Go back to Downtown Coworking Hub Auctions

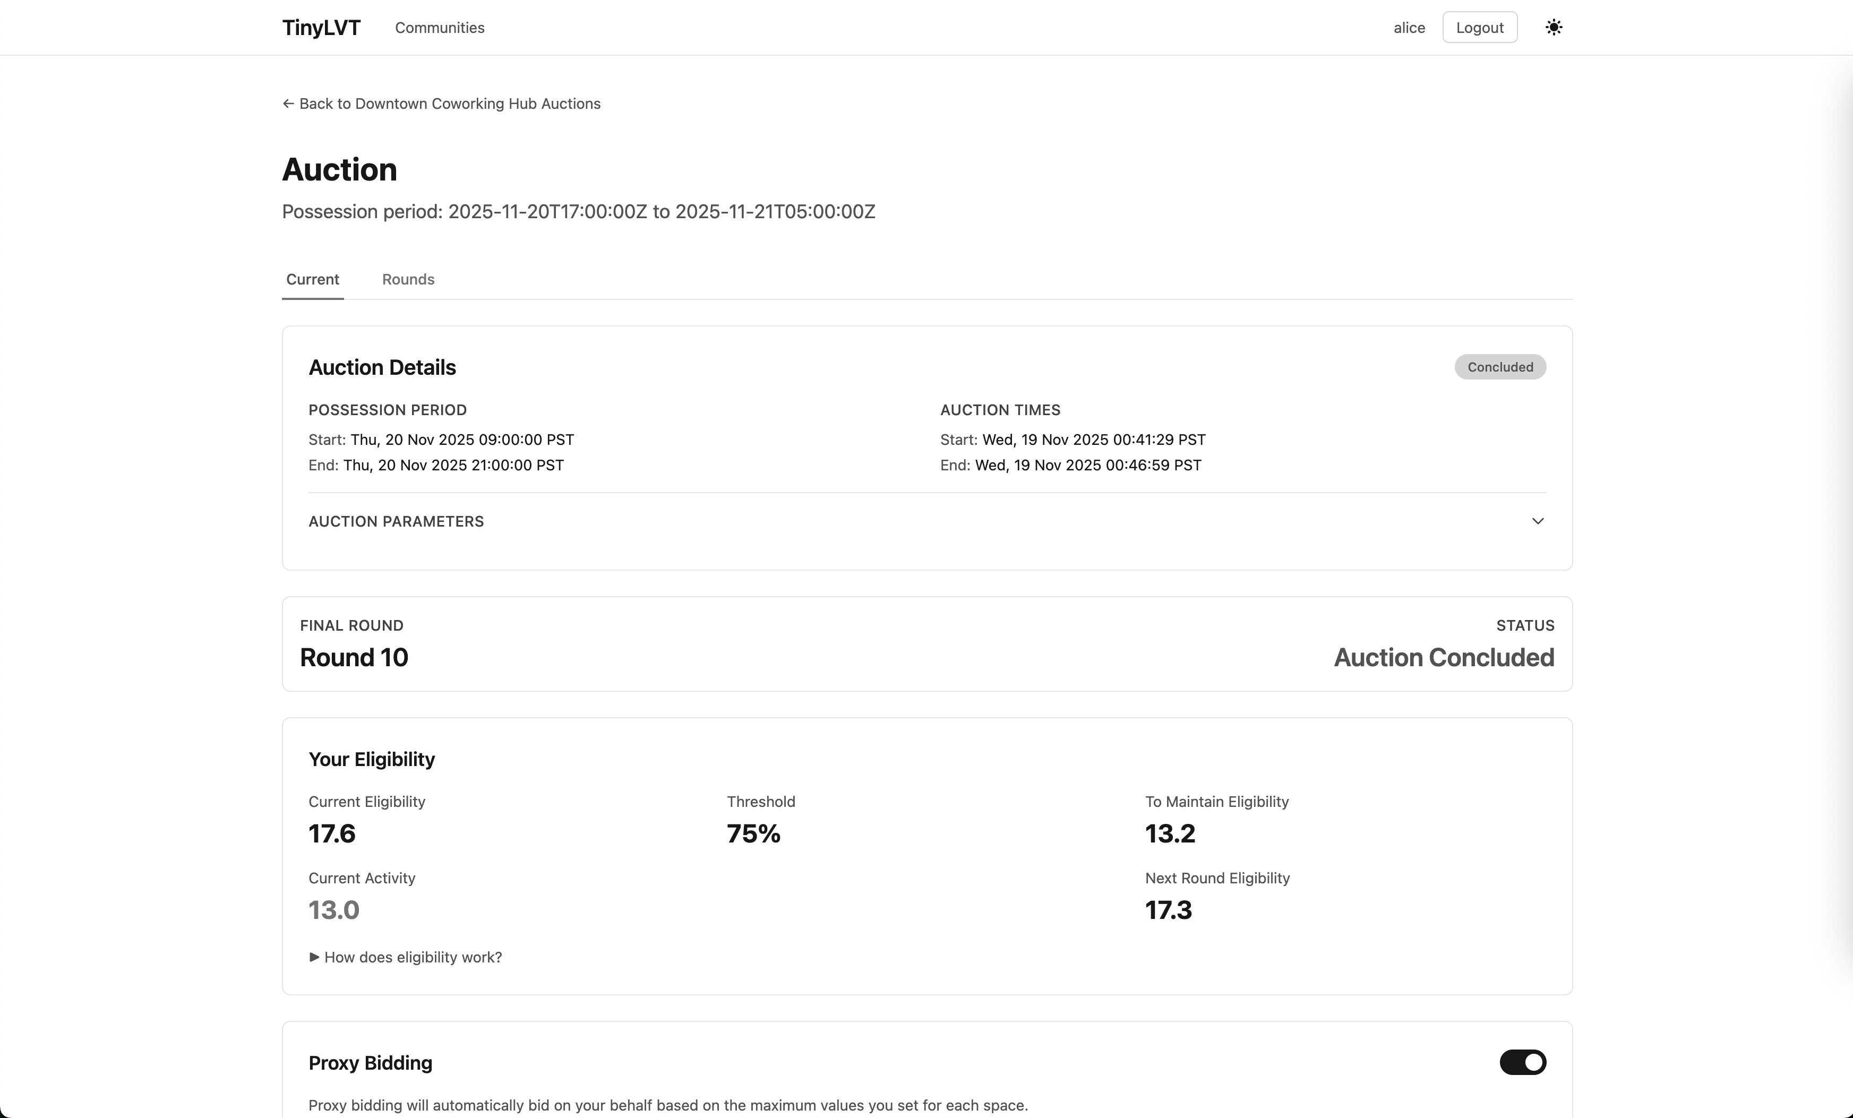pyautogui.click(x=449, y=104)
